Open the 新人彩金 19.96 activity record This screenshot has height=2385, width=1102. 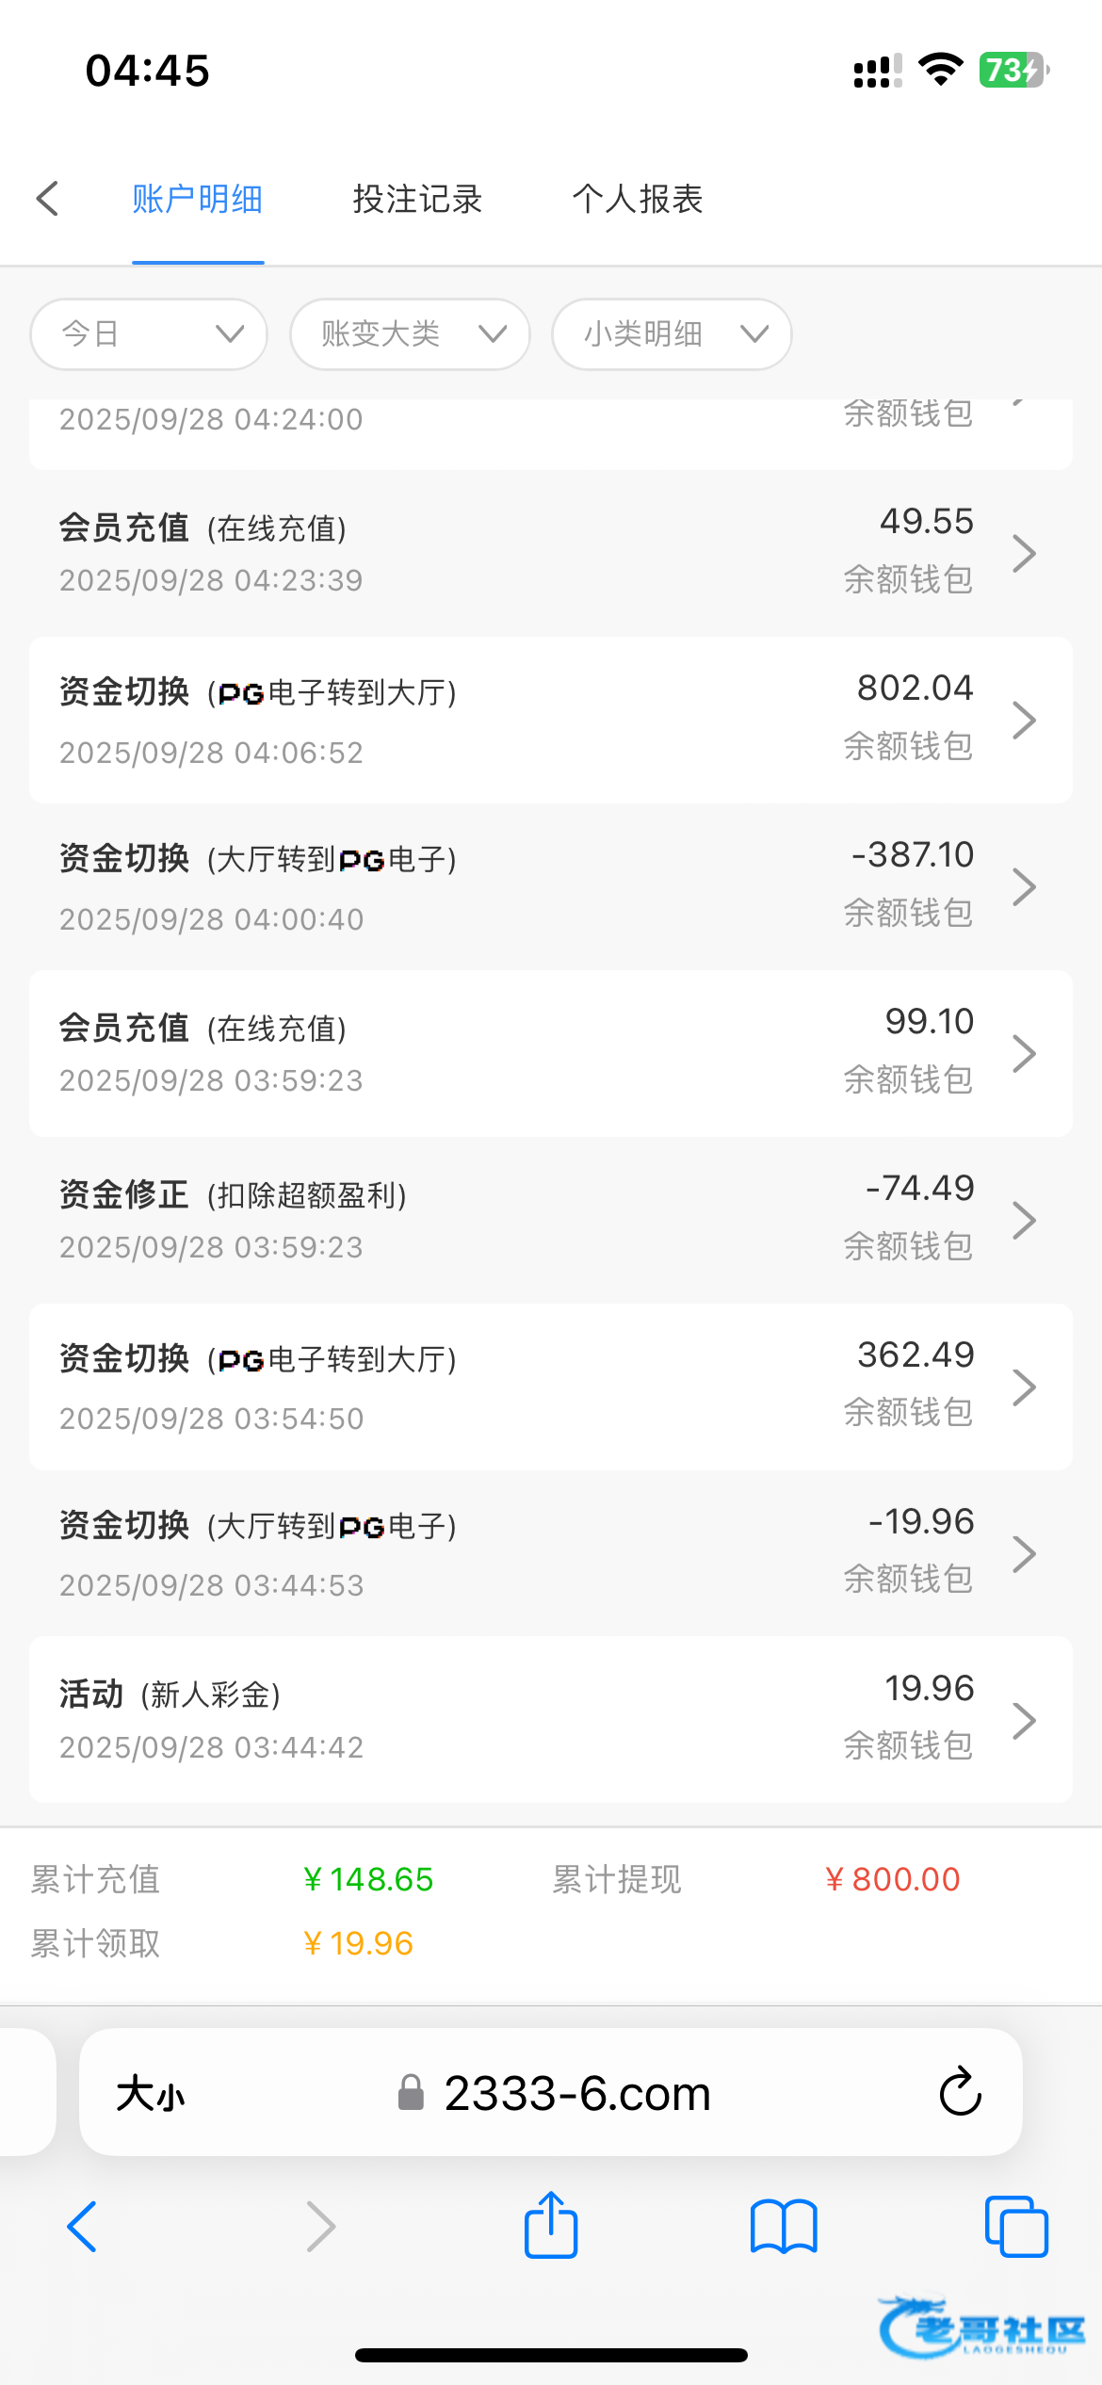tap(550, 1719)
